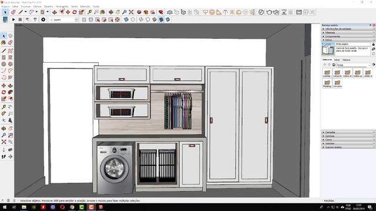
Task: Open Chrome from the taskbar
Action: [x=72, y=207]
